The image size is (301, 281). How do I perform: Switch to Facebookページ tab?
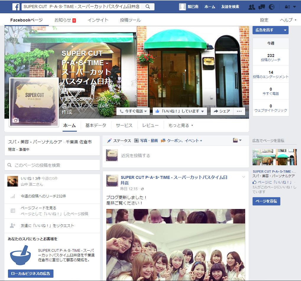click(27, 20)
